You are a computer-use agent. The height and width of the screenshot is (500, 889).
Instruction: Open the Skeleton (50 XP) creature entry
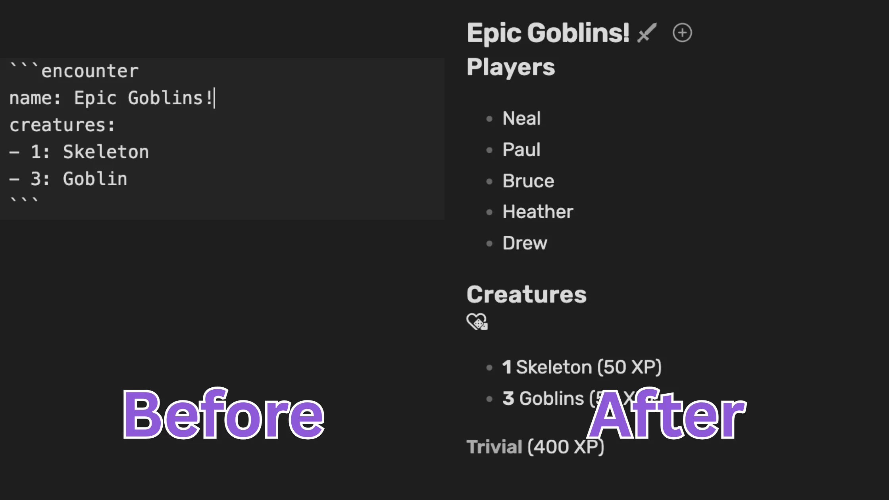[x=581, y=367]
